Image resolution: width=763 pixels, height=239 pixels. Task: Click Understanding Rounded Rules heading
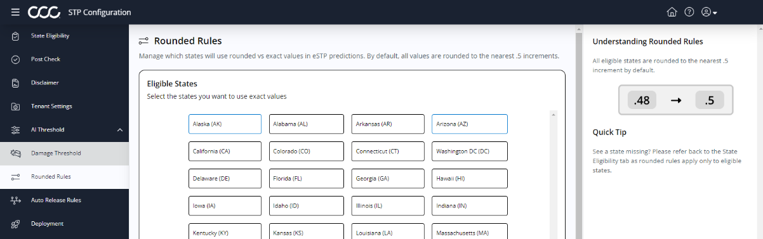pos(647,42)
